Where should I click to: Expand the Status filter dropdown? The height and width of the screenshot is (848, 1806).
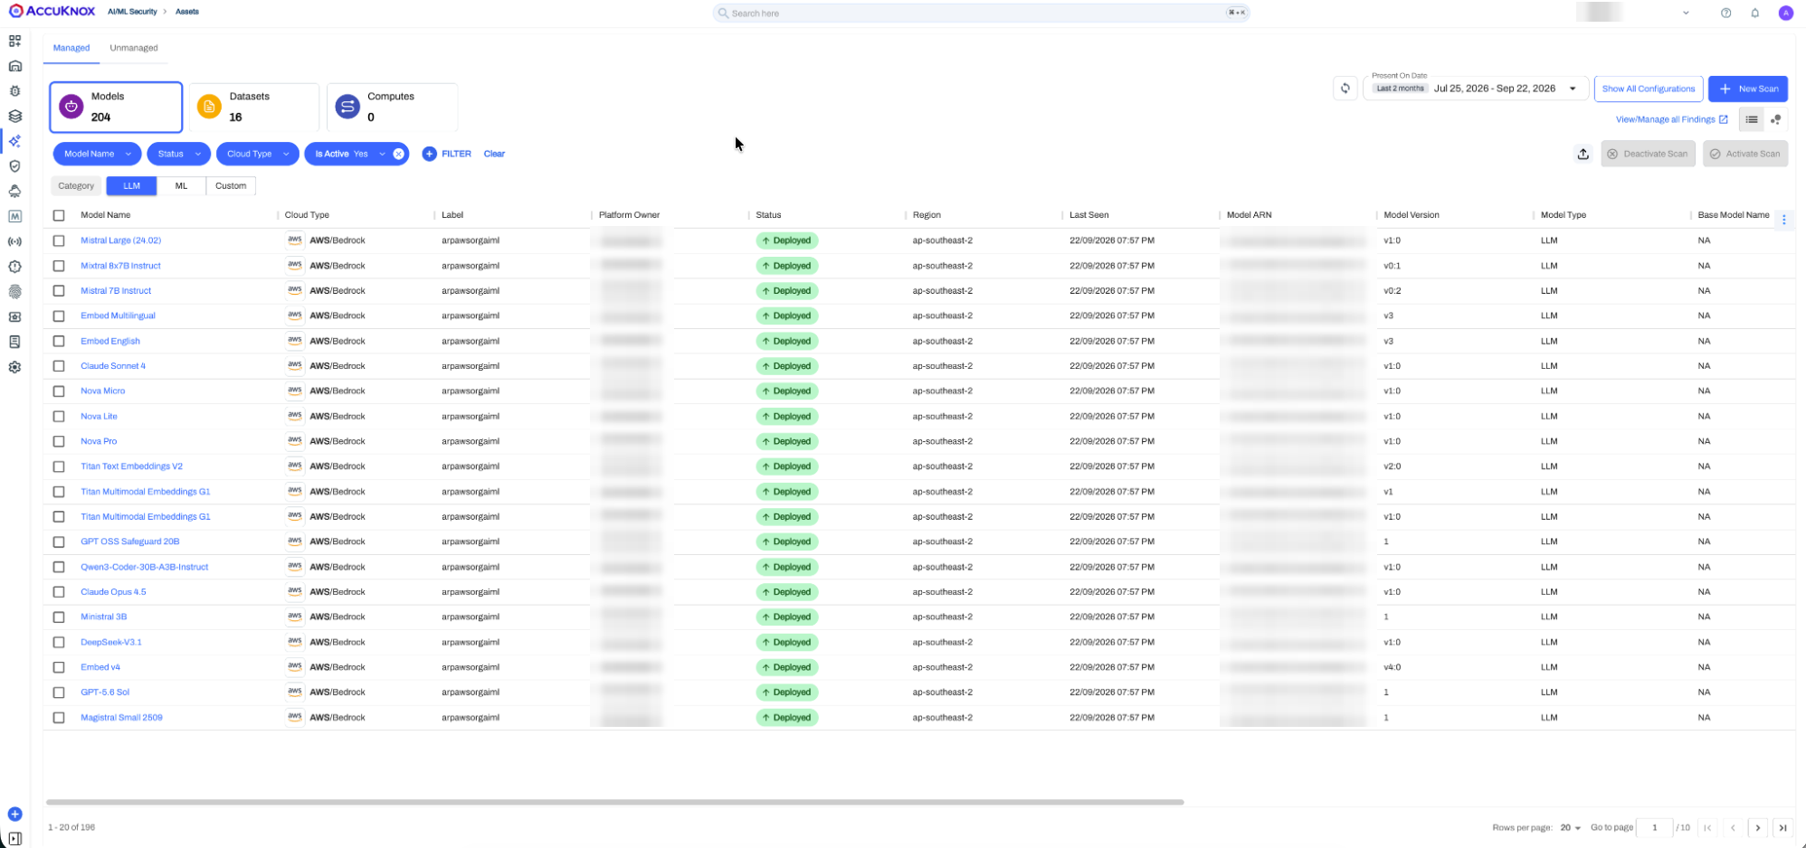(x=178, y=154)
